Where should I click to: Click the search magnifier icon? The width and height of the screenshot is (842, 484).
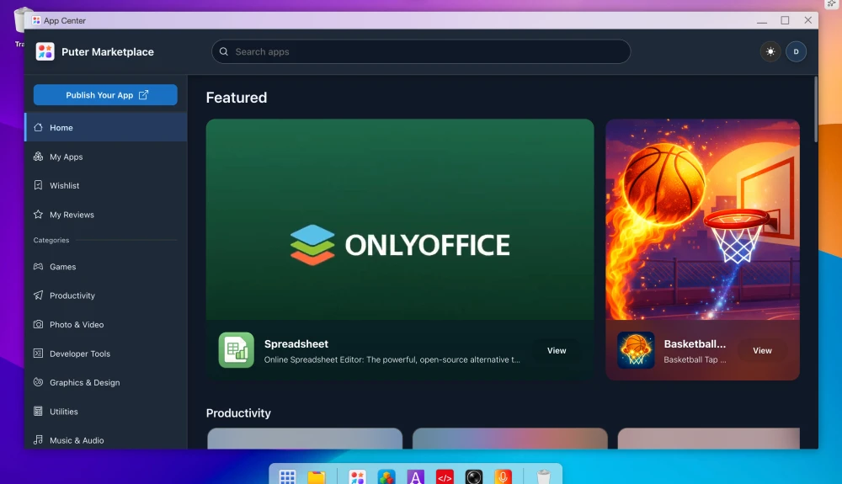224,51
